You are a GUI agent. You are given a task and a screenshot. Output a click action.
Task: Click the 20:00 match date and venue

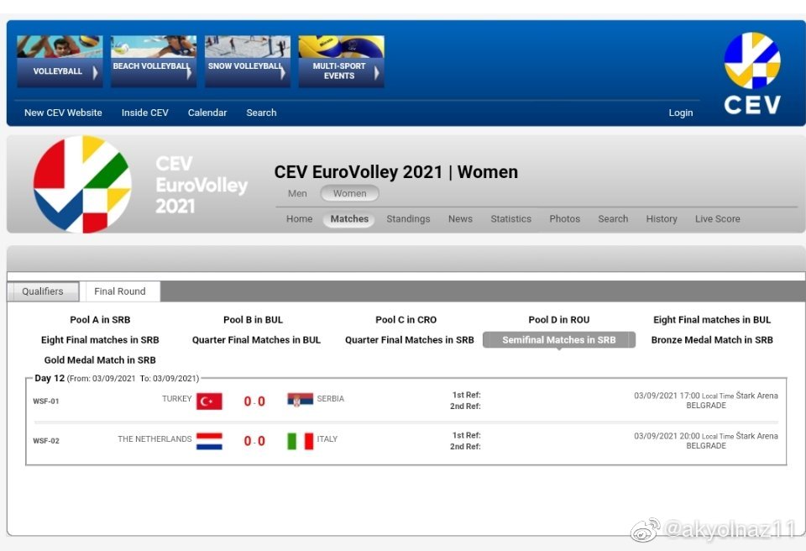706,440
